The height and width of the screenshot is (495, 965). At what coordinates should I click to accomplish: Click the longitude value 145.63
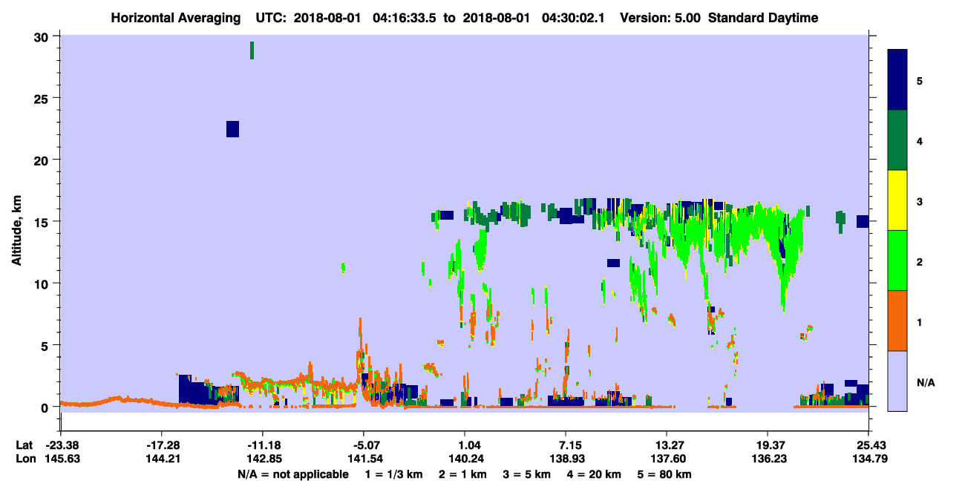(61, 459)
